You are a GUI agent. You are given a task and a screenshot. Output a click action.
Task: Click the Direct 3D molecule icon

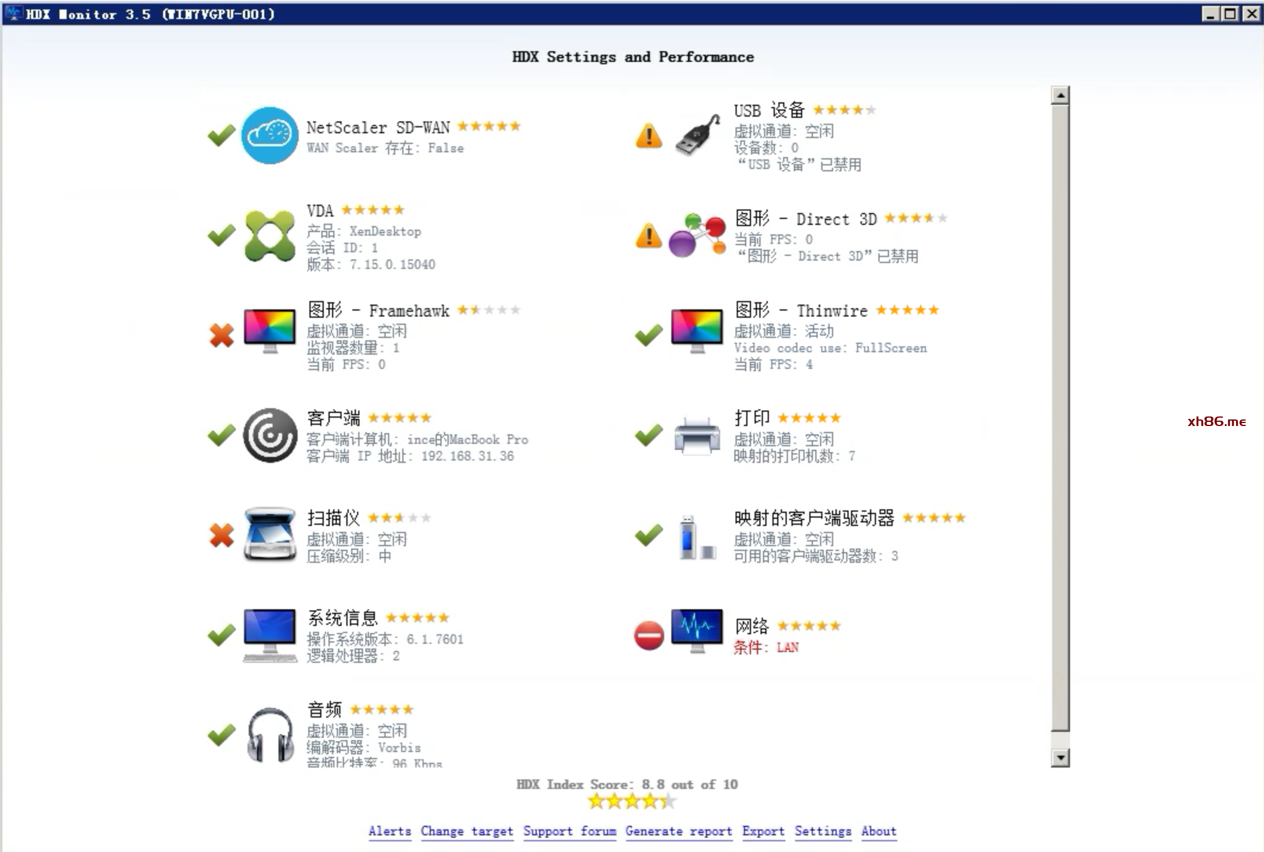[x=697, y=235]
